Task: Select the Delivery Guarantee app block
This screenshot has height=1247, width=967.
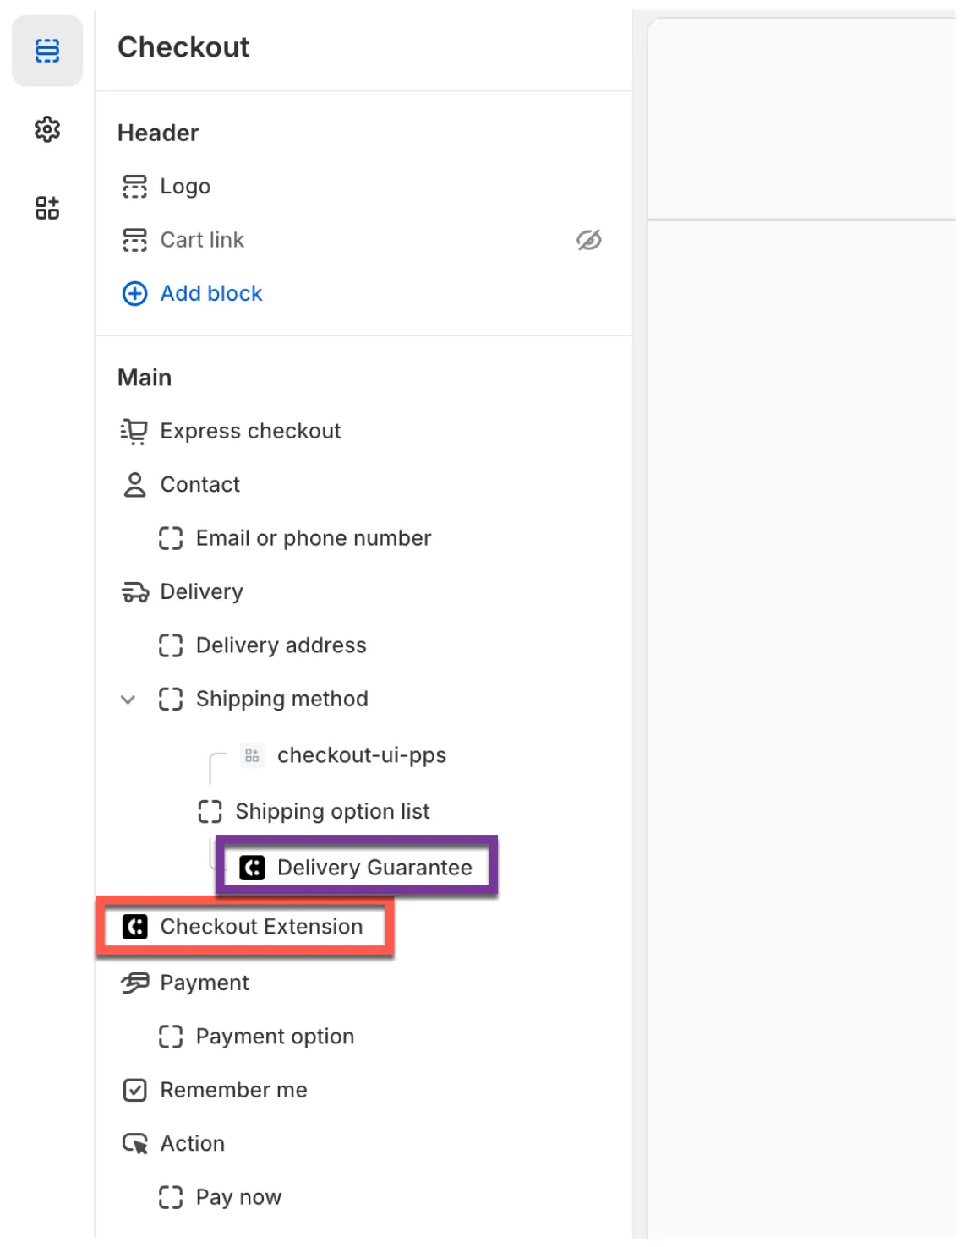Action: pos(374,868)
